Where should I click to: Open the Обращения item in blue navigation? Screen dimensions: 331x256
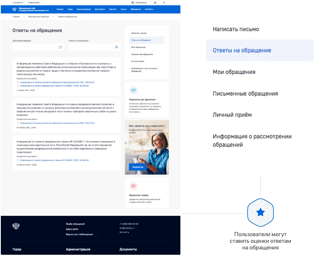(136, 9)
